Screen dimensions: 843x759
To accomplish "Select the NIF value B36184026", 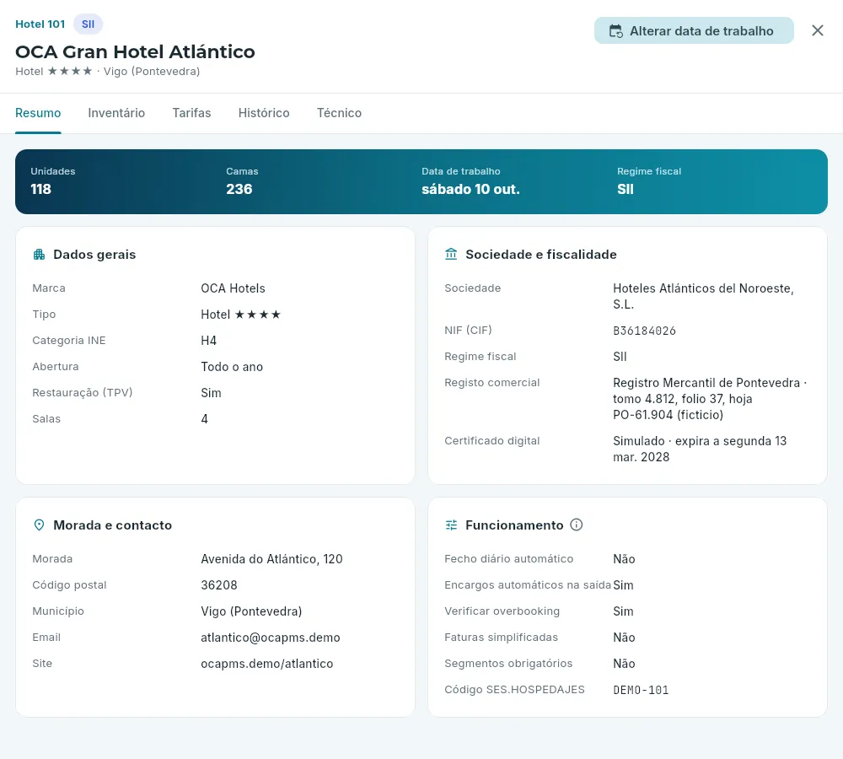I will click(x=644, y=331).
